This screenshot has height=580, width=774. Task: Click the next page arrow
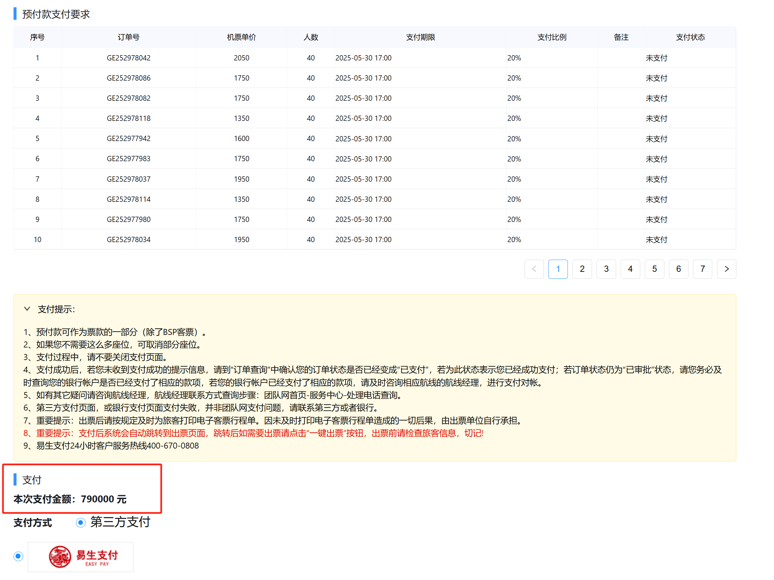click(726, 269)
